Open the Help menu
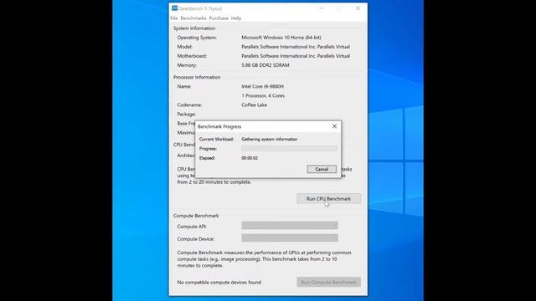 [236, 18]
